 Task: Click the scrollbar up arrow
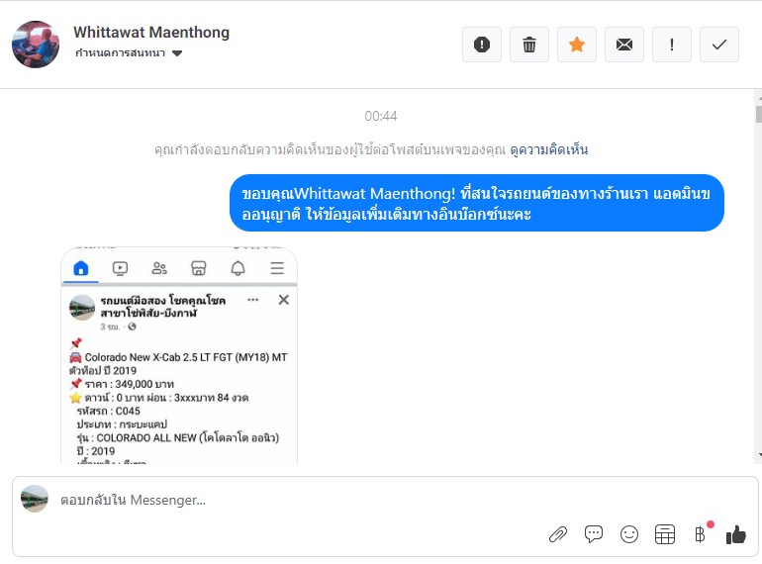(x=759, y=99)
